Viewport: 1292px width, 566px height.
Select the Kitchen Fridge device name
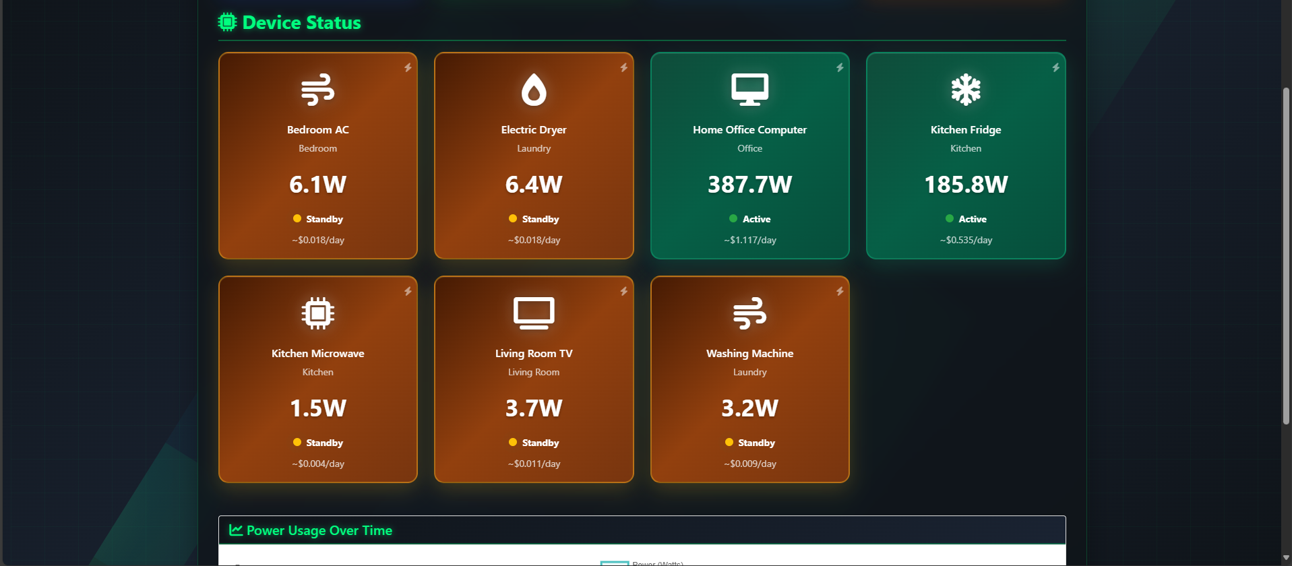[x=966, y=129]
